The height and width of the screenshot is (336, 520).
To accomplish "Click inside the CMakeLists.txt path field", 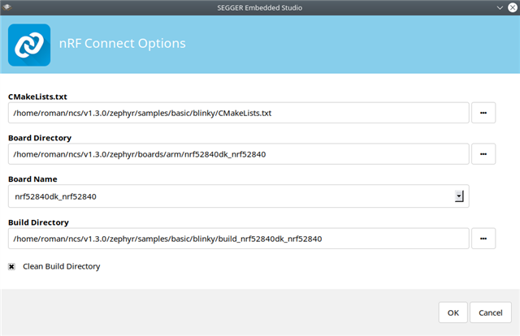I will coord(238,113).
